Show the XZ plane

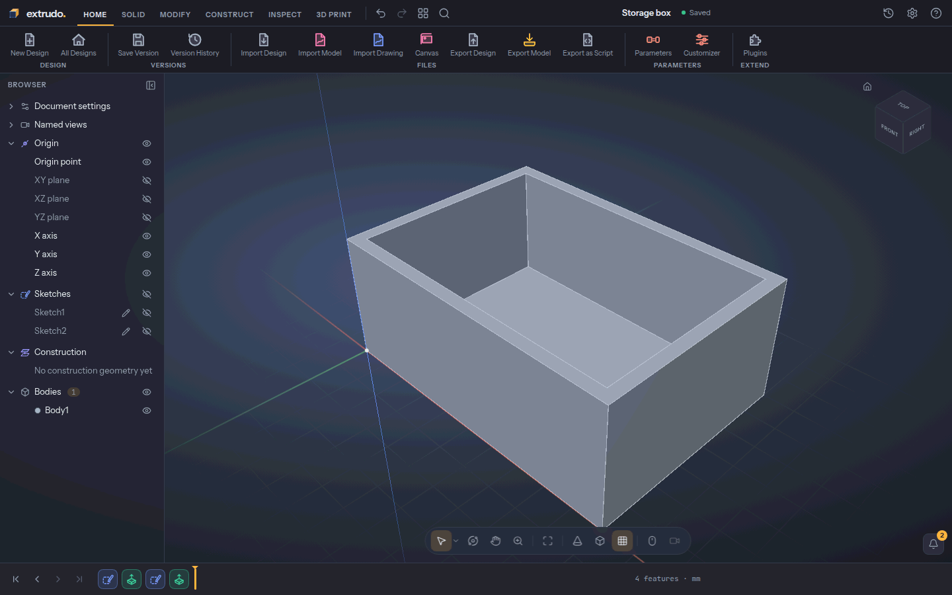(x=147, y=199)
